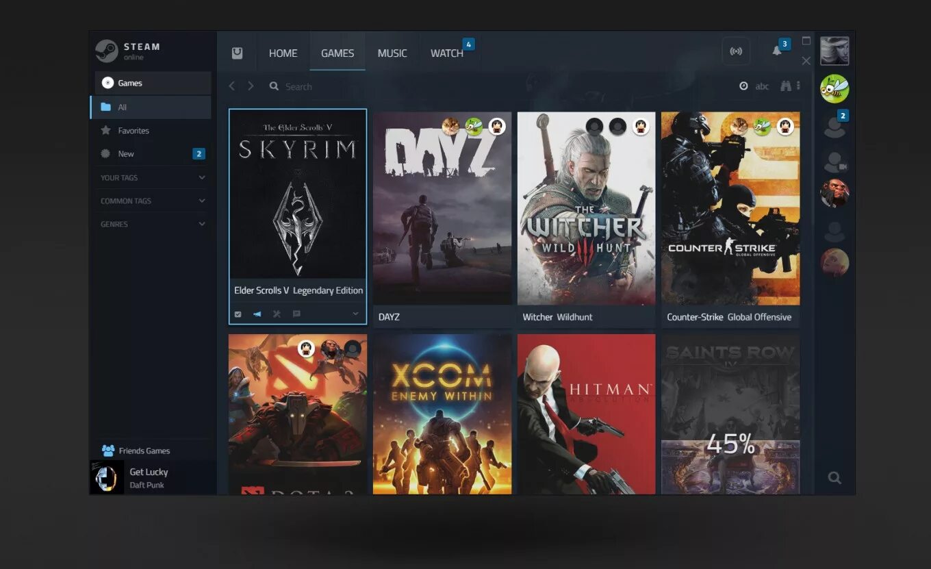
Task: Click the Saints Row 45% download progress
Action: tap(730, 445)
